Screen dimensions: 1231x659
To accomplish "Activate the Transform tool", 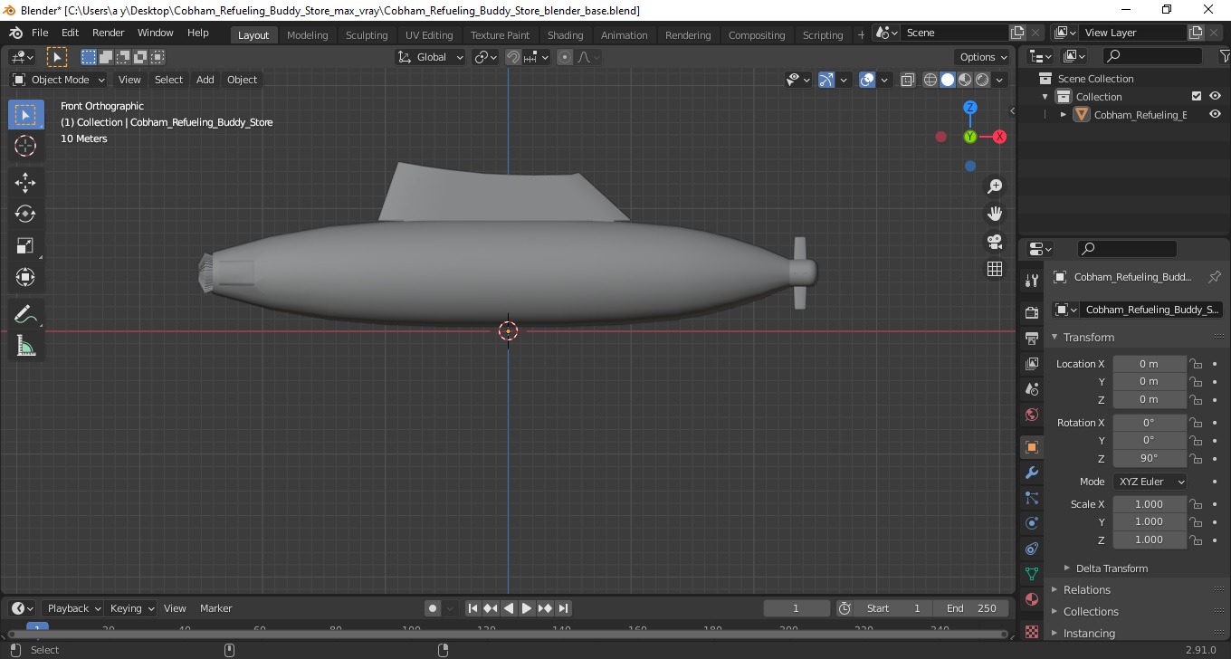I will (x=25, y=277).
